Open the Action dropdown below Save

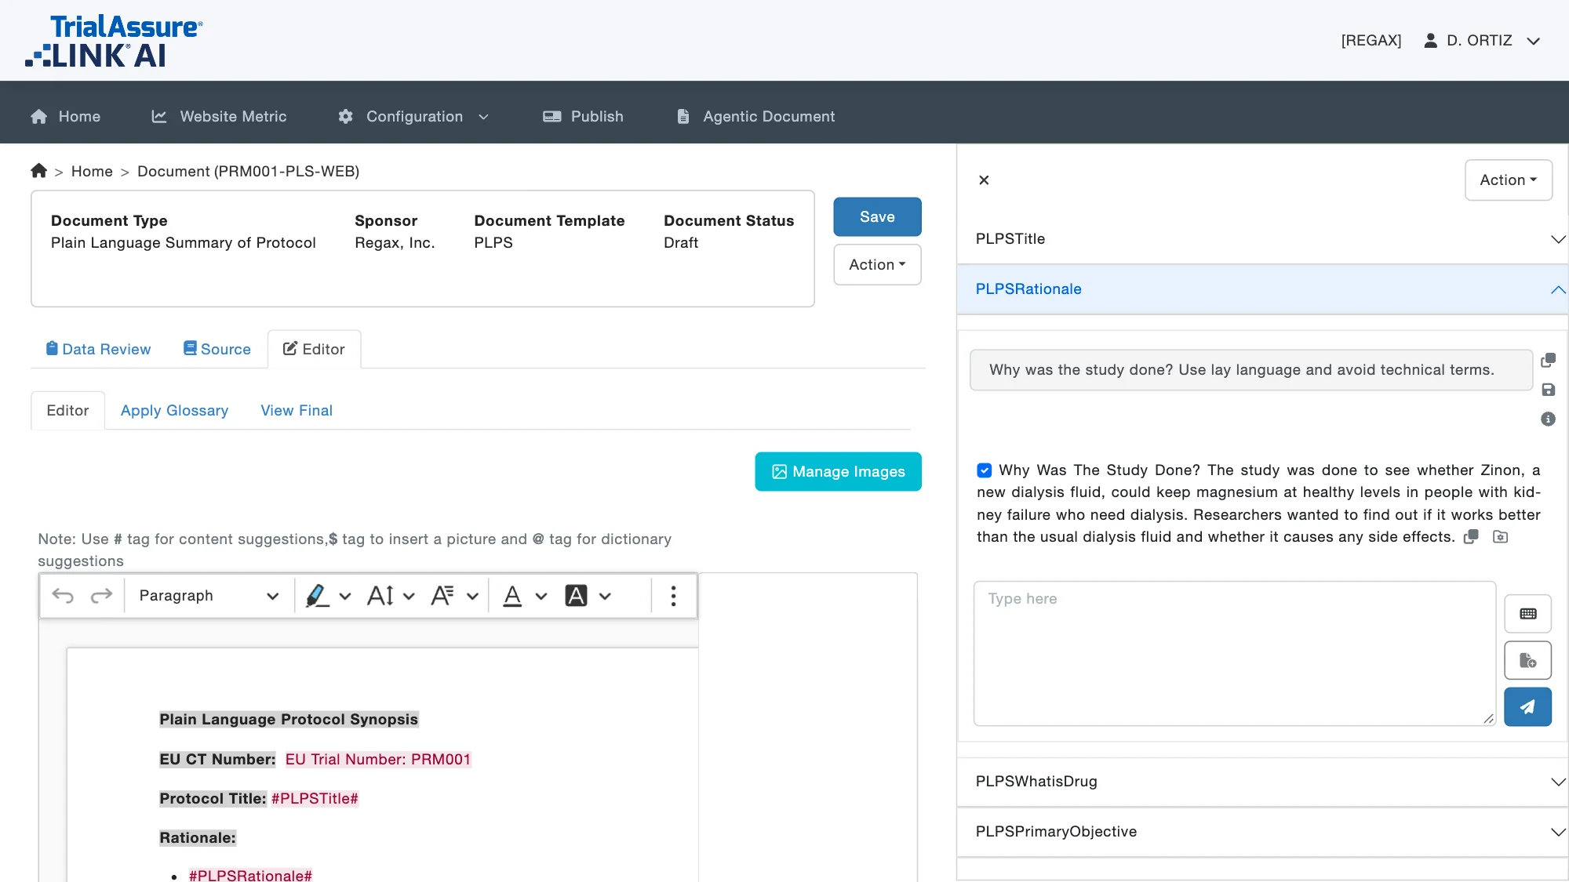pos(876,265)
